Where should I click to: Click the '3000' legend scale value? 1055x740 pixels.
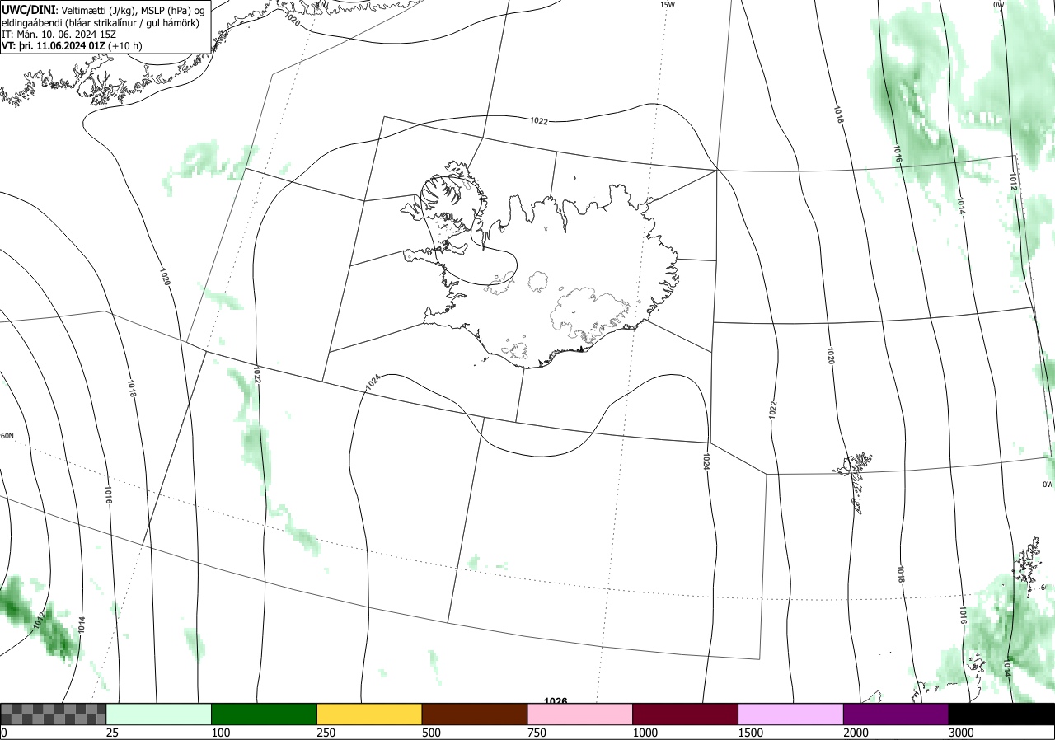pos(962,733)
